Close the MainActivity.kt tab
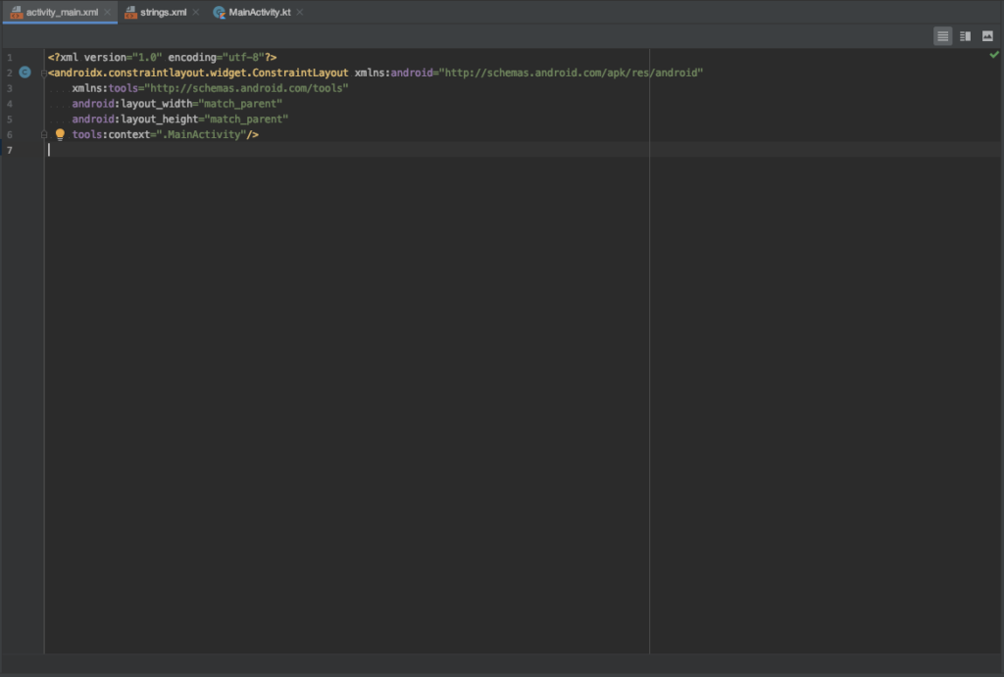 [300, 12]
